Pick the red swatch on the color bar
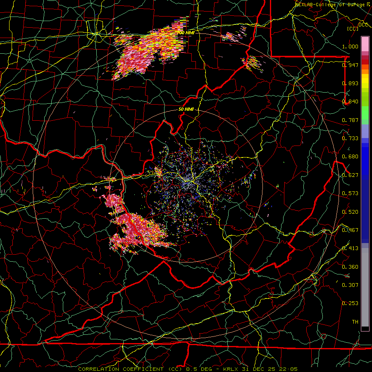Viewport: 372px width, 372px height. click(365, 62)
